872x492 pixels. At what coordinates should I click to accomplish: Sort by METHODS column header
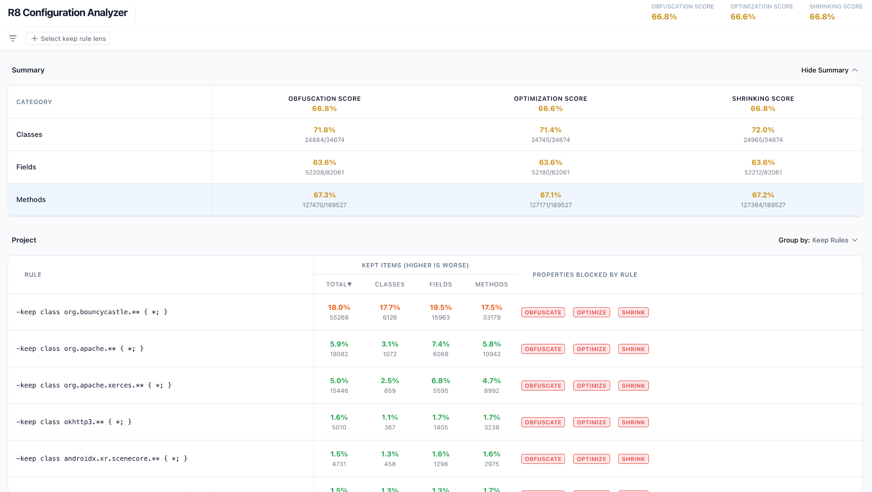click(491, 284)
